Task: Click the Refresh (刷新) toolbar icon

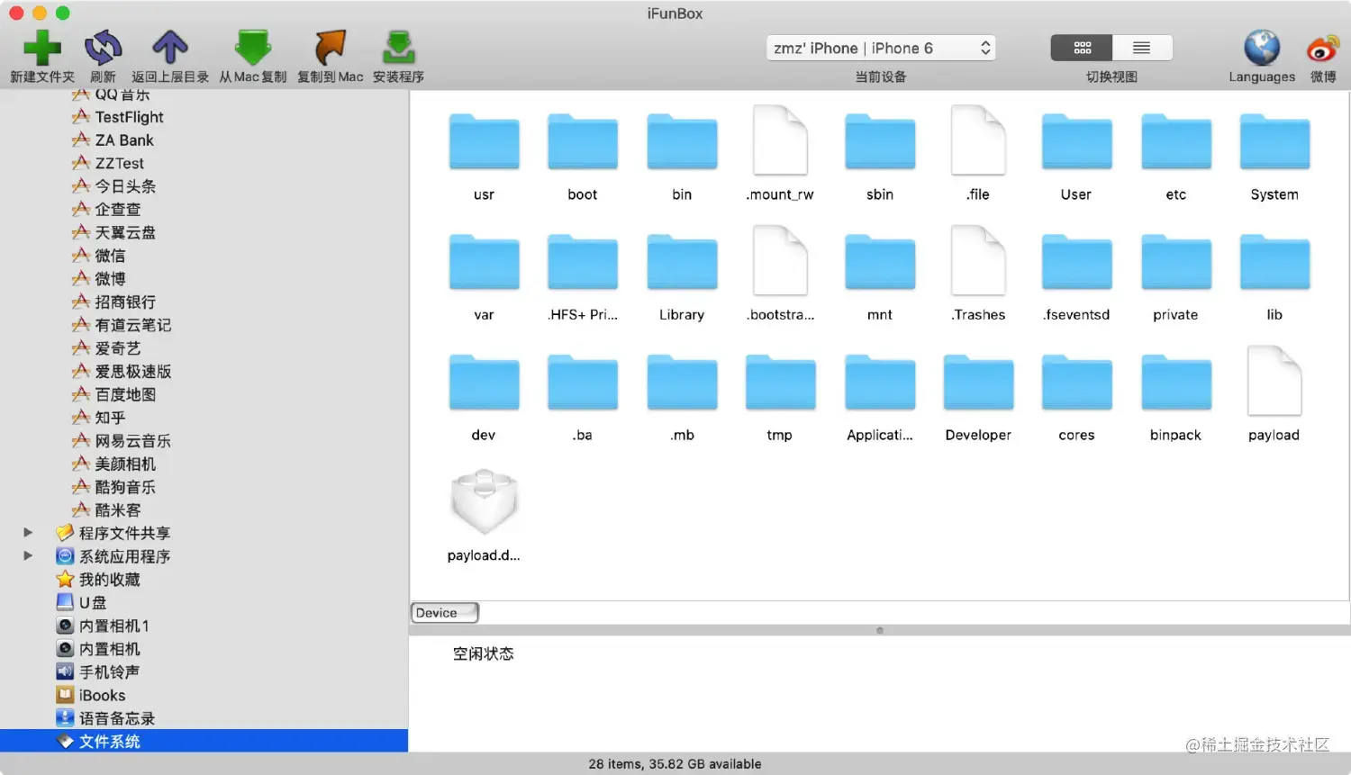Action: point(103,48)
